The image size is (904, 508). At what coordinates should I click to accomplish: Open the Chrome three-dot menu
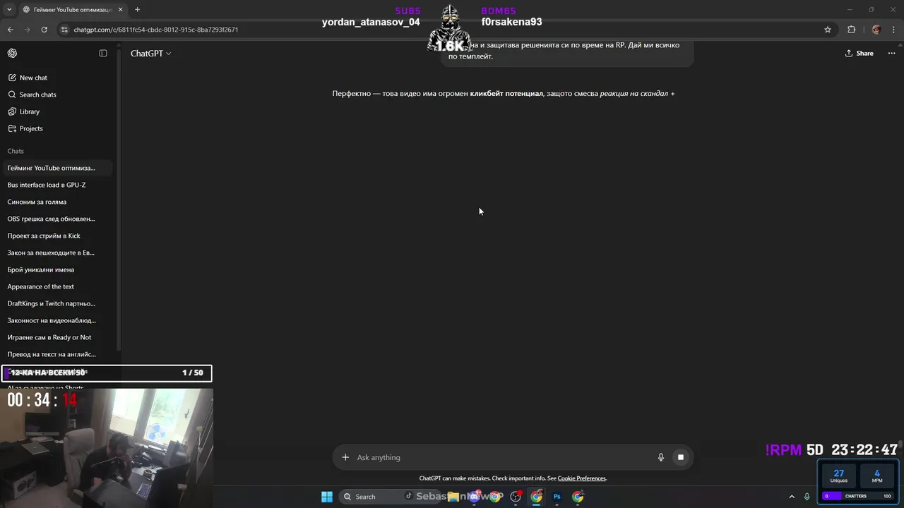coord(894,30)
